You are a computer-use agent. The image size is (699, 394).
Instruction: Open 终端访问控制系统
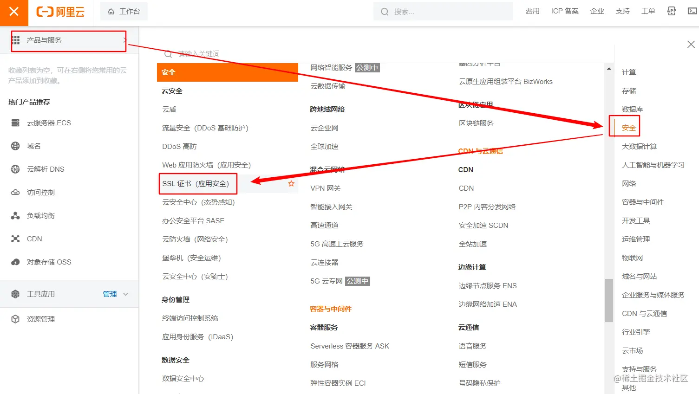click(190, 318)
